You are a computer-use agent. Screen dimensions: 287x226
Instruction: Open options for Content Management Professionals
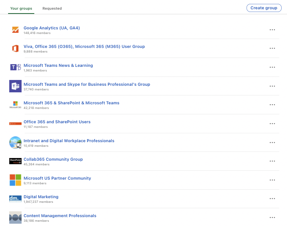(272, 218)
